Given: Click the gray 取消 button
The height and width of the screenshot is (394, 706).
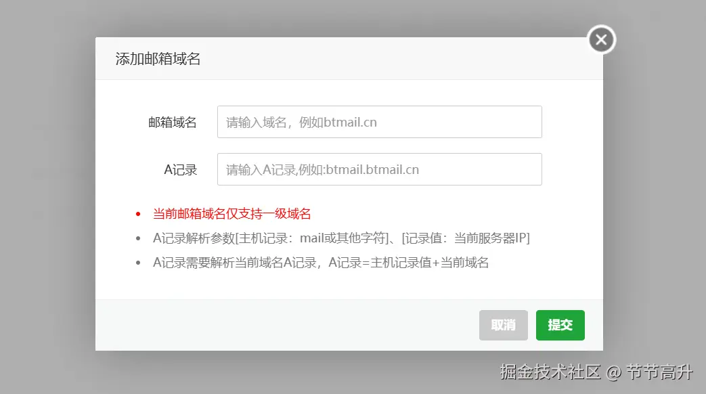Looking at the screenshot, I should (504, 325).
